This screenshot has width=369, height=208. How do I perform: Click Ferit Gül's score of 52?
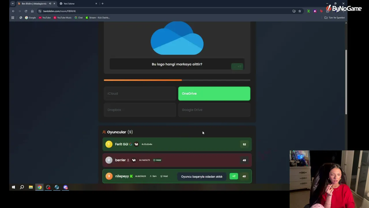pyautogui.click(x=244, y=144)
